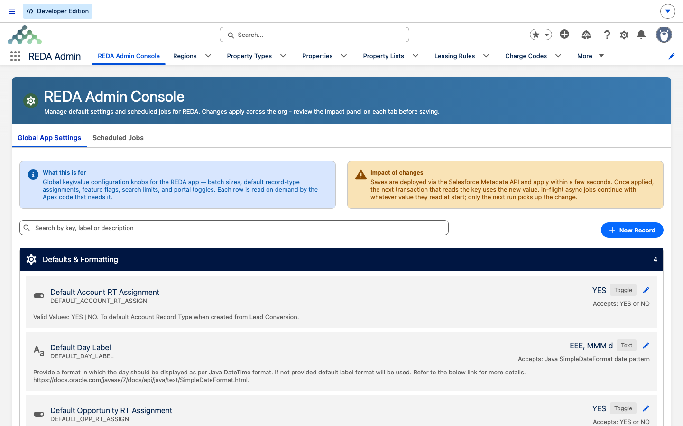Open the Properties navigation tab
Viewport: 683px width, 426px height.
(x=317, y=56)
